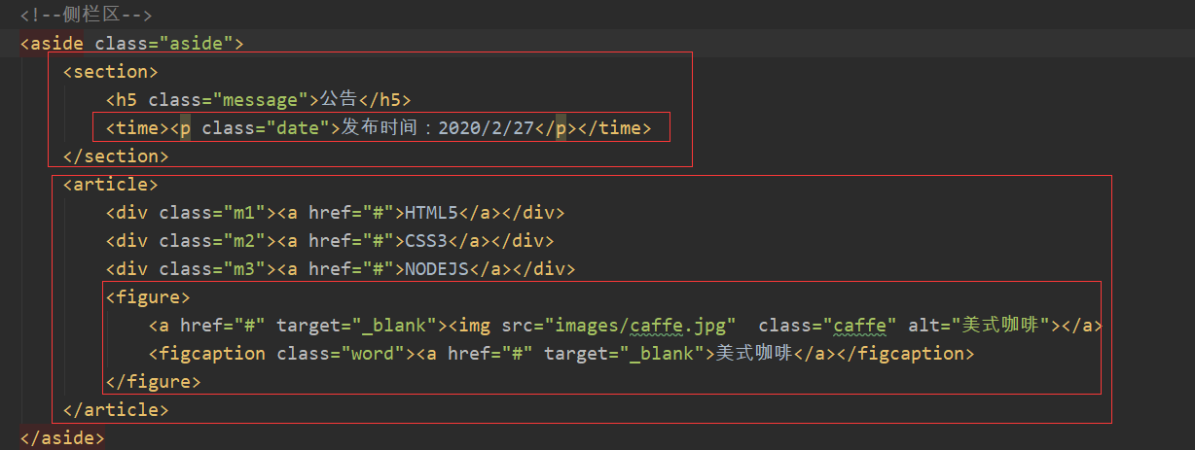The image size is (1195, 450).
Task: Click the "date" class value
Action: (x=304, y=128)
